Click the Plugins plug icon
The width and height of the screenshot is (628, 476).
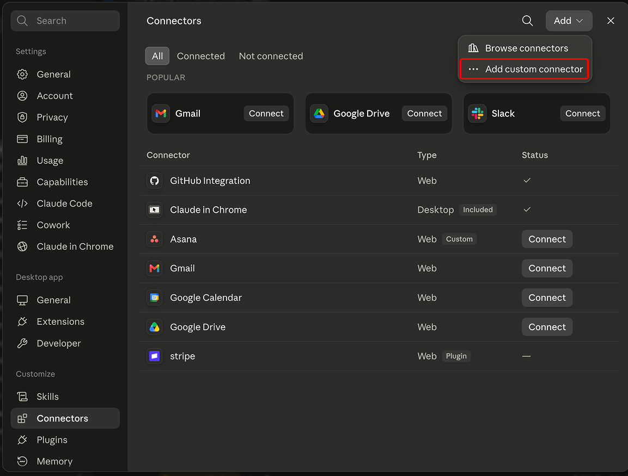point(22,440)
